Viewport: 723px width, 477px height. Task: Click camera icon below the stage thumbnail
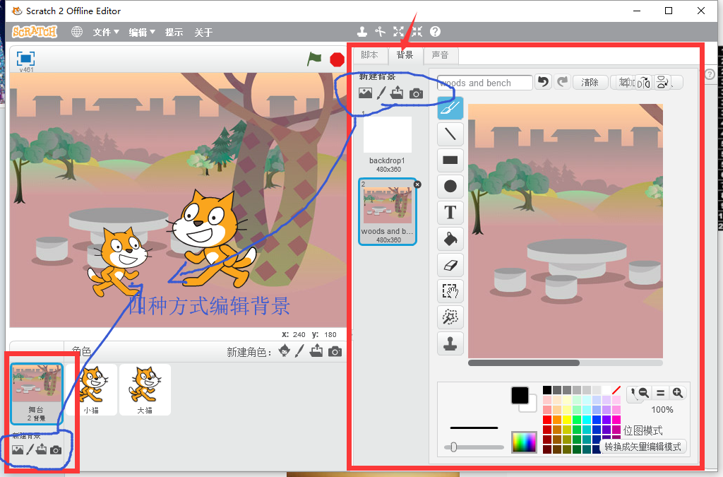click(56, 449)
